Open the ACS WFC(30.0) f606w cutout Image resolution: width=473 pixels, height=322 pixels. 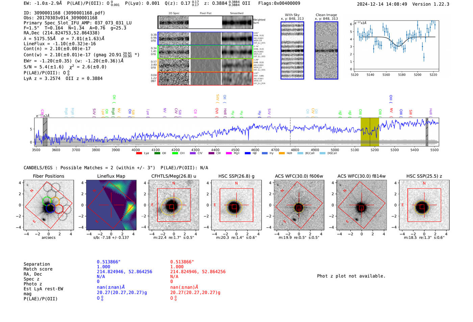(x=299, y=205)
